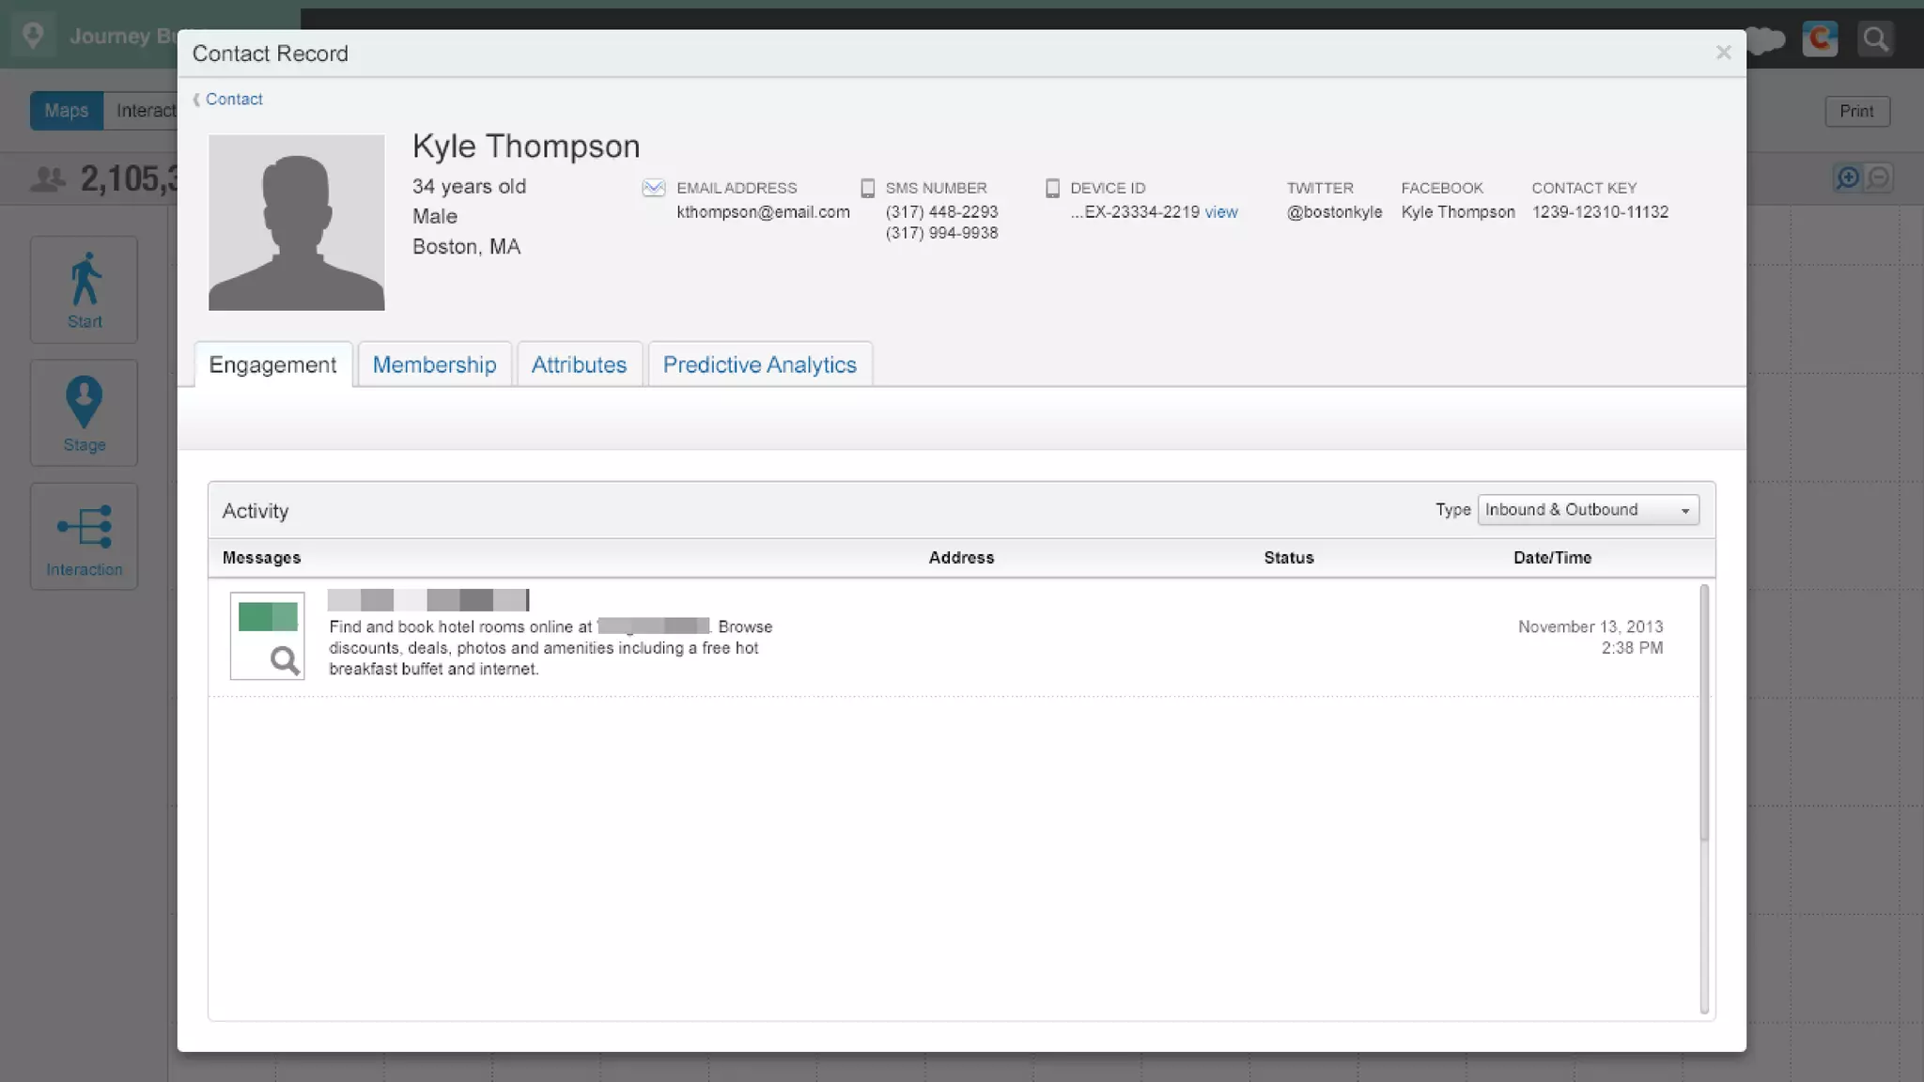Open search via top-right magnifier icon
This screenshot has width=1924, height=1082.
[x=1875, y=39]
